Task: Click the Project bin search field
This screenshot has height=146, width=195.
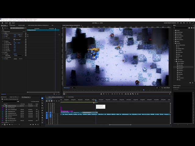Action: (9, 101)
